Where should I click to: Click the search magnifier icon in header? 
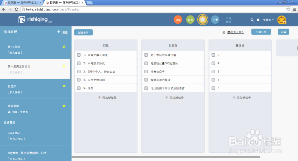(252, 20)
